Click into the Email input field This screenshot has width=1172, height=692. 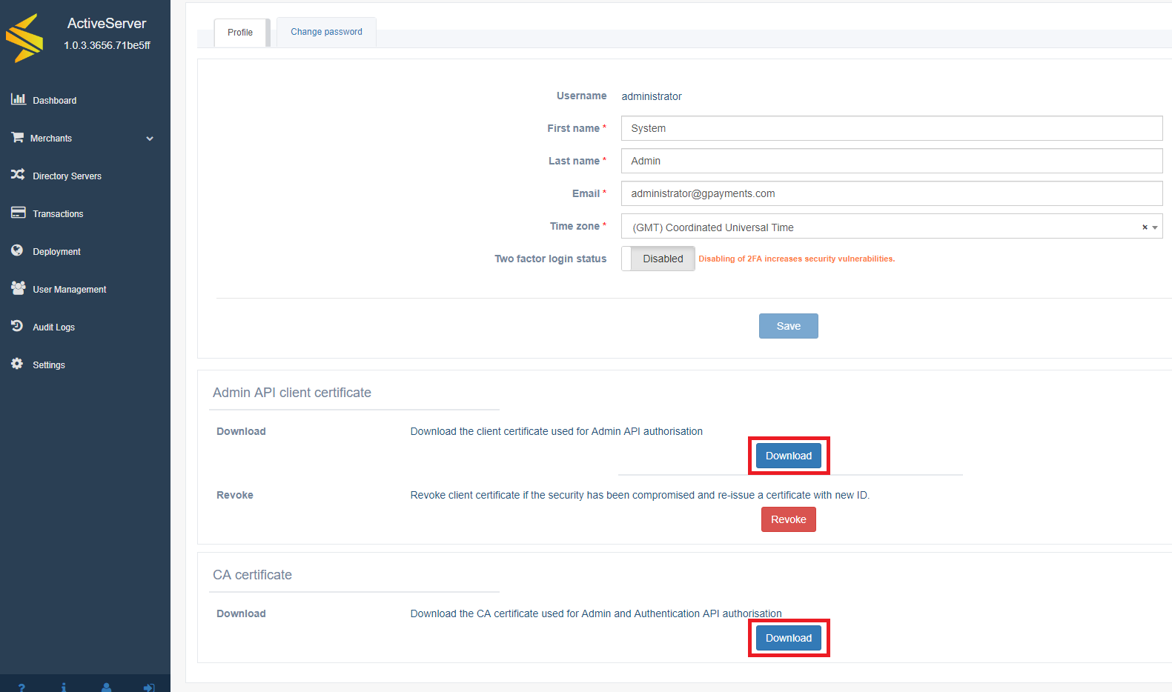[891, 193]
